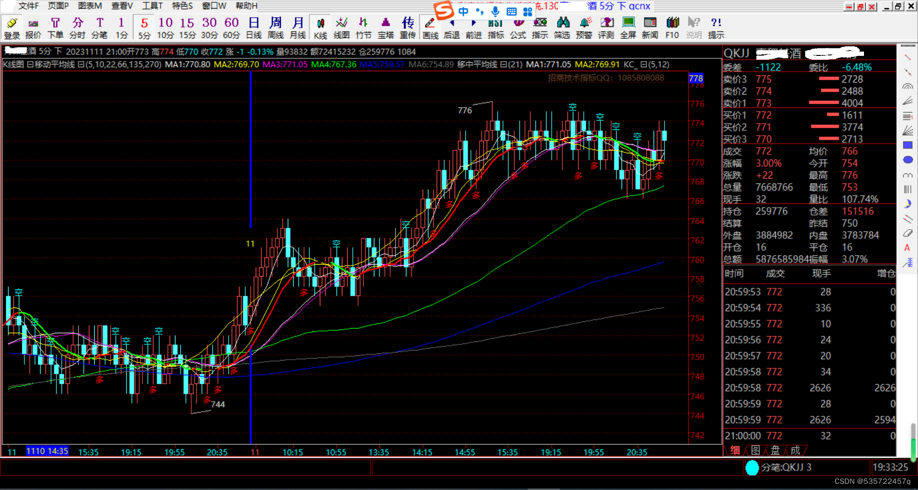Click the Sogou IME microphone icon

[495, 11]
